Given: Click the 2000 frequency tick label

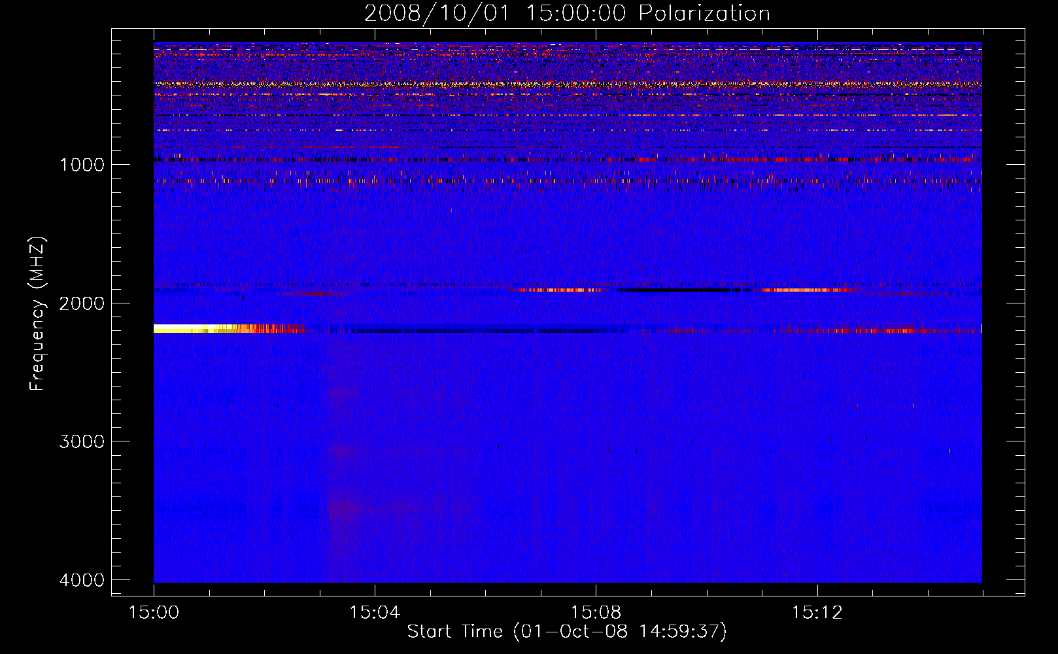Looking at the screenshot, I should [82, 303].
